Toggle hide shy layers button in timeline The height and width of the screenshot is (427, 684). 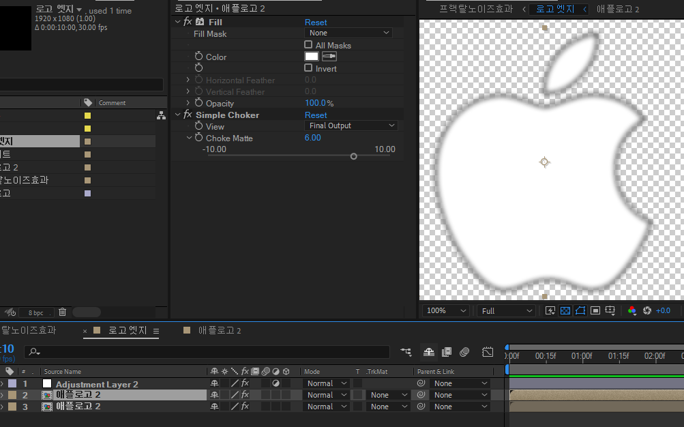click(x=429, y=351)
